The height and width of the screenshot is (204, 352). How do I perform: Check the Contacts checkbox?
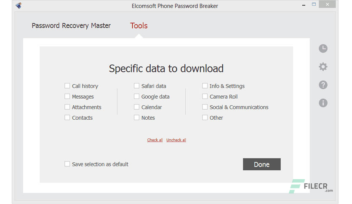pos(67,118)
